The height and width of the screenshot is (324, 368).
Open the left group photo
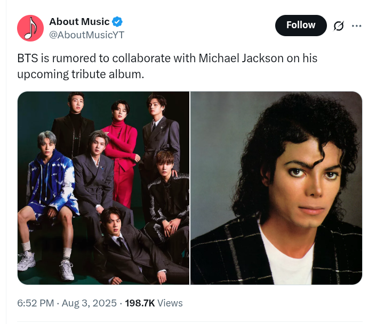103,188
